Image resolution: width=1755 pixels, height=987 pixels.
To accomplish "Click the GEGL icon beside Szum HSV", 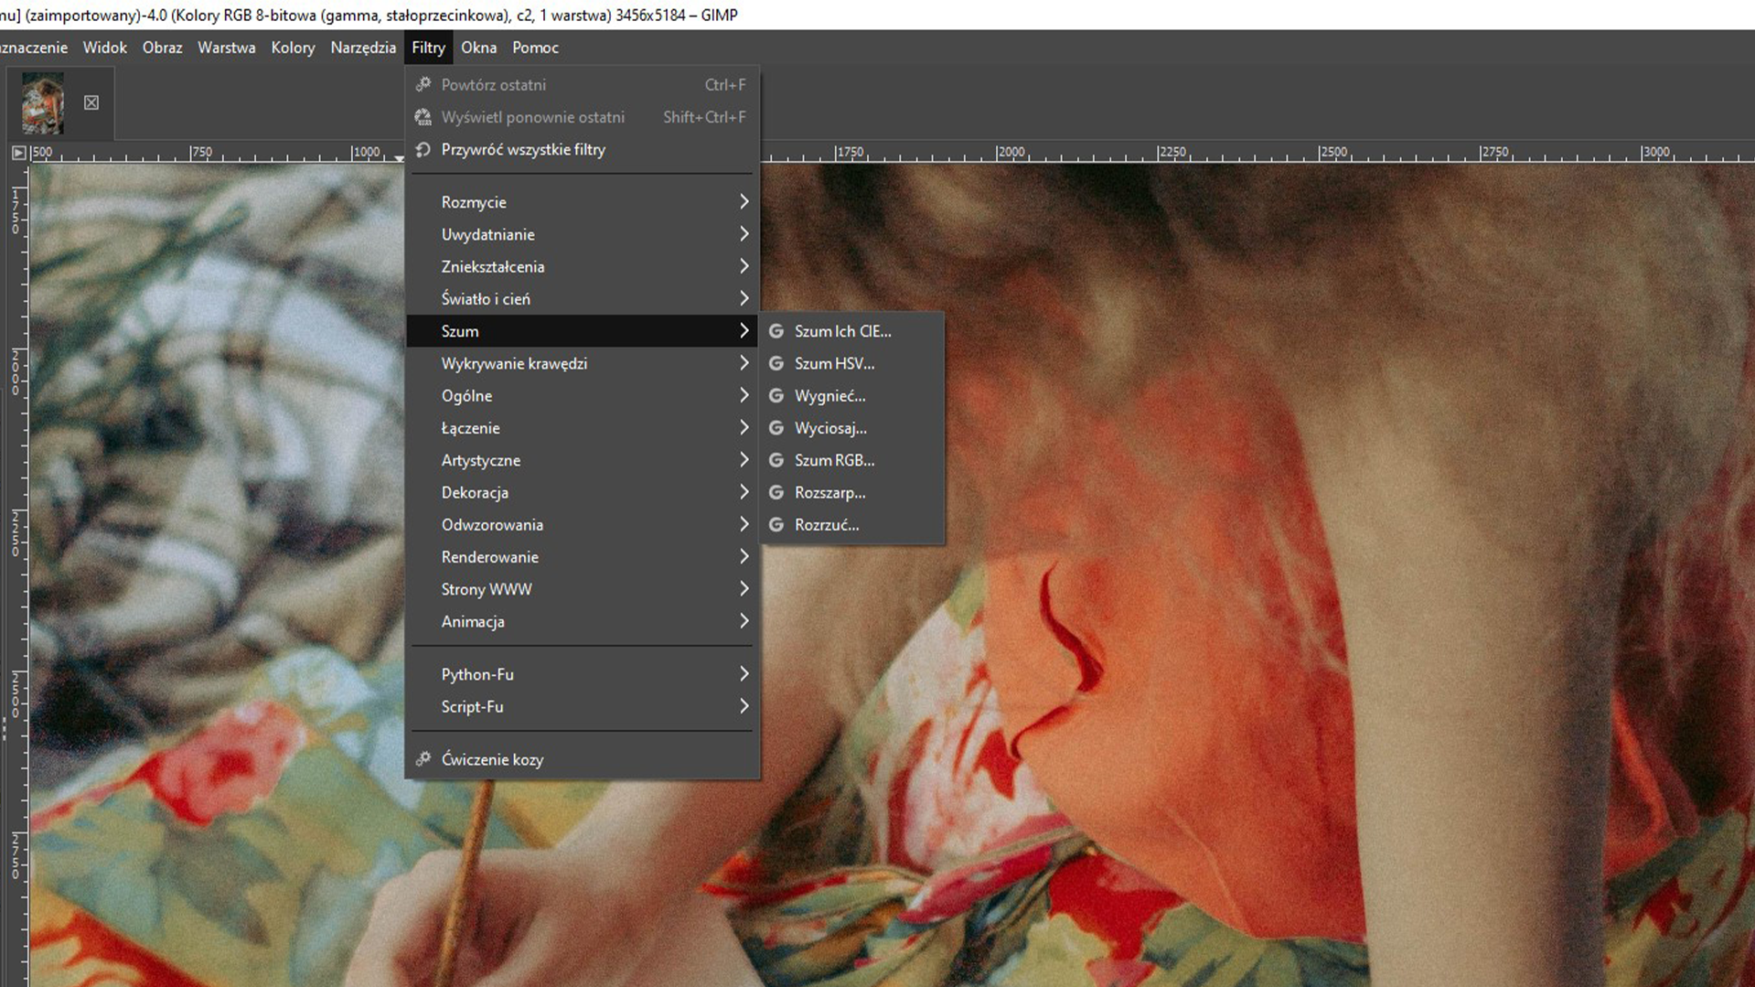I will click(x=776, y=363).
